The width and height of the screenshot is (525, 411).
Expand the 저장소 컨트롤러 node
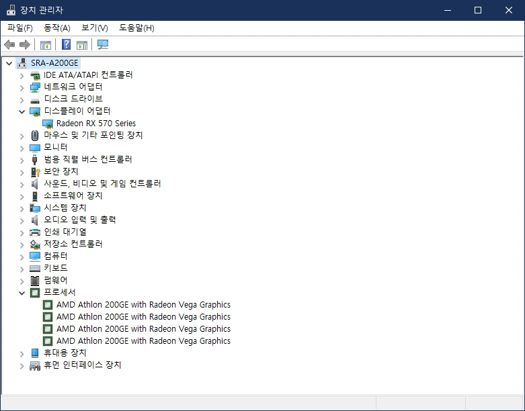click(x=22, y=245)
